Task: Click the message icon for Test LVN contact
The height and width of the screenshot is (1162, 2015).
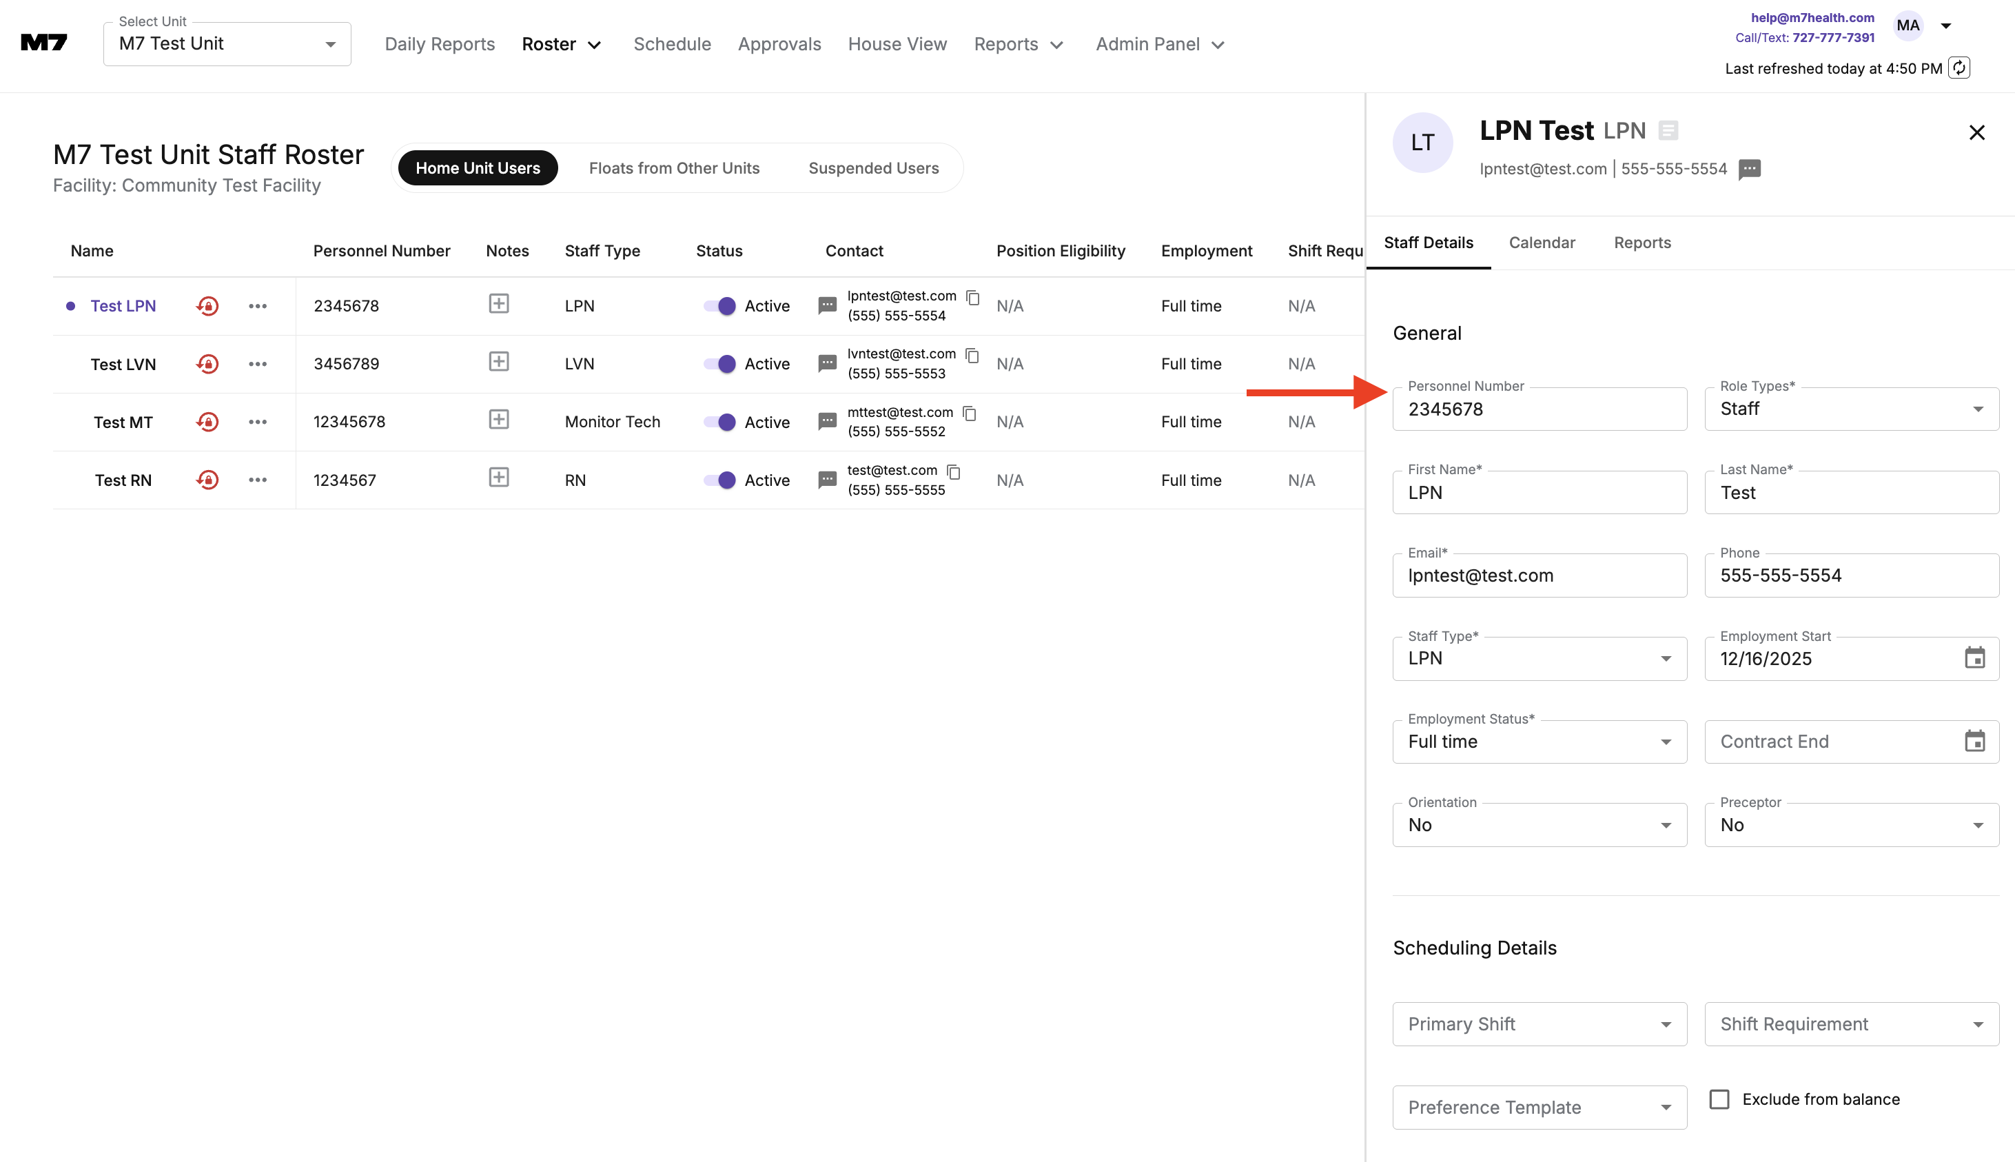Action: (x=828, y=364)
